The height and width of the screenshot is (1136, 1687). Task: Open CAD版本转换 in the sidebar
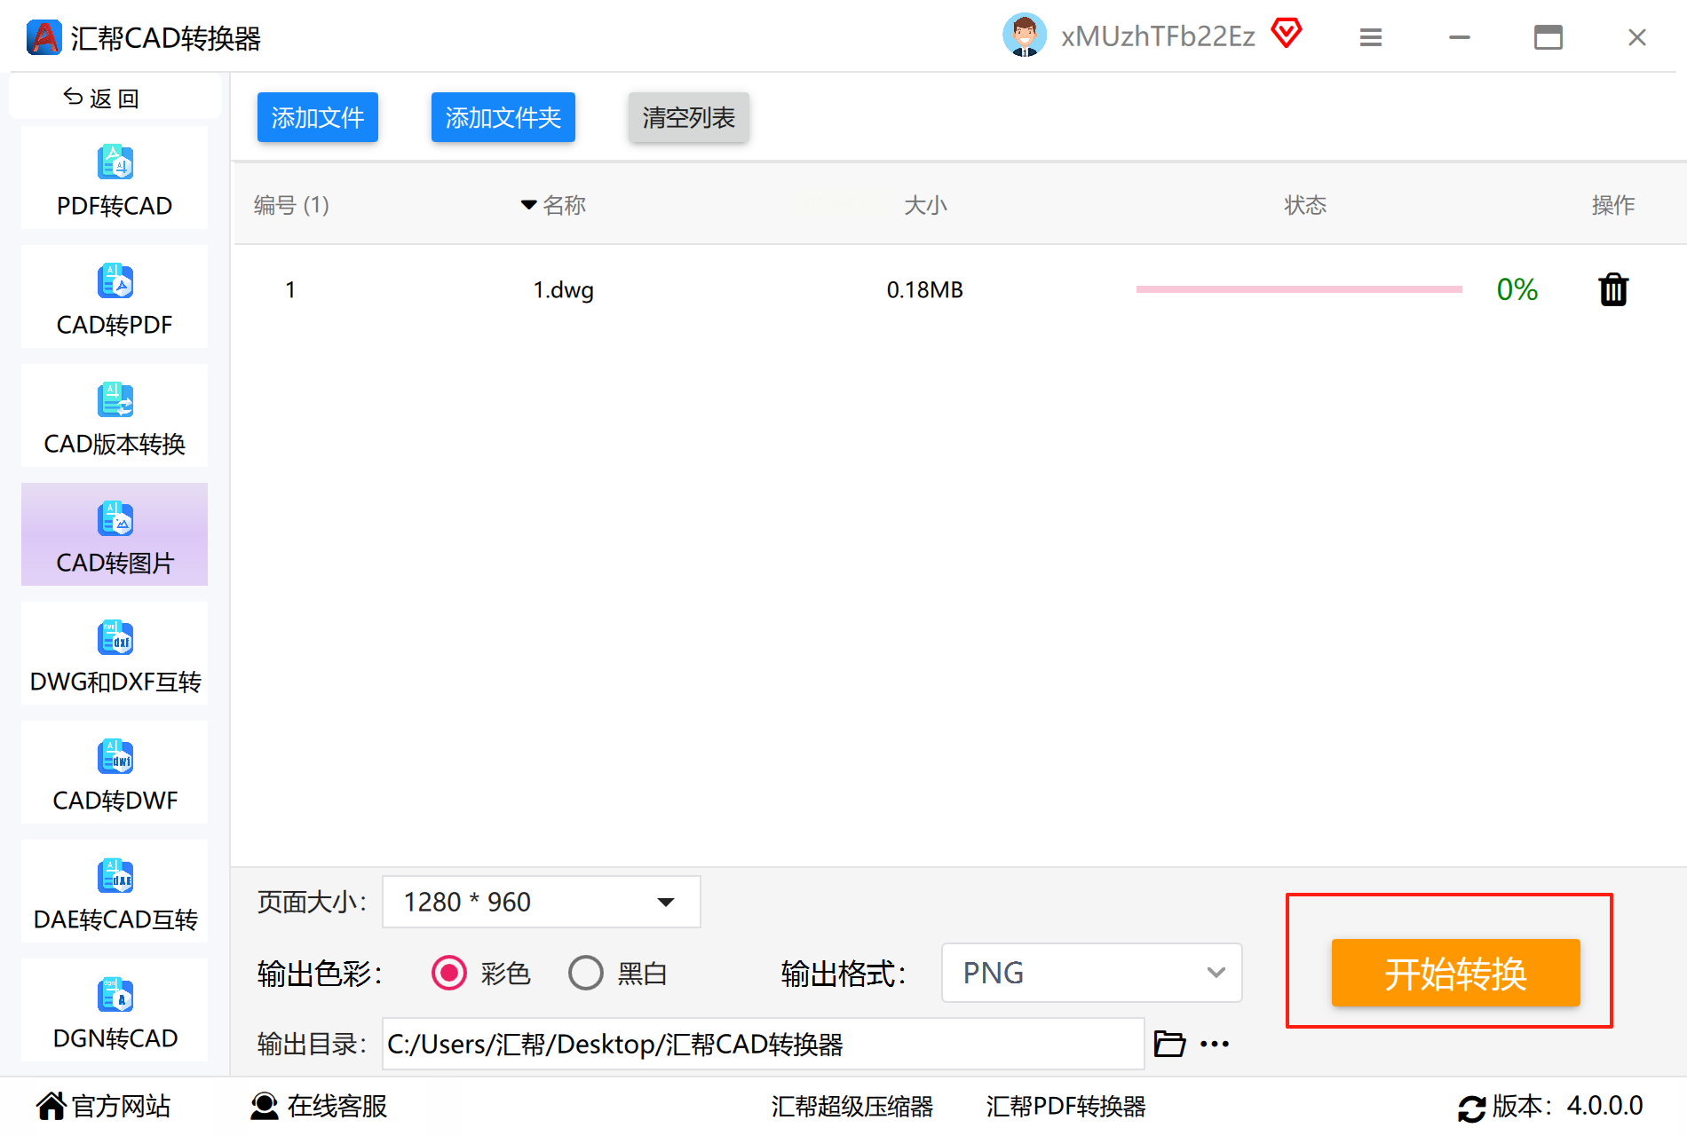coord(115,416)
